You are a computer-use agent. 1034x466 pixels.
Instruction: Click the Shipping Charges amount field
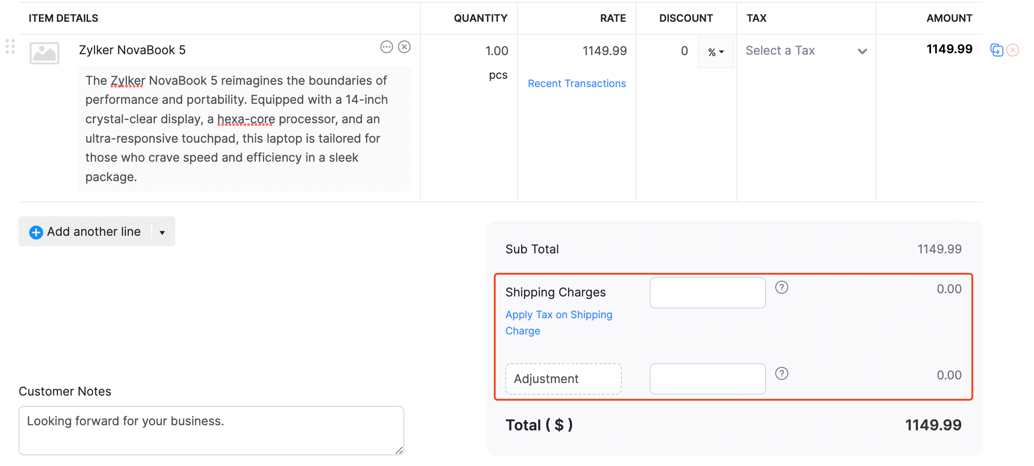pyautogui.click(x=708, y=293)
